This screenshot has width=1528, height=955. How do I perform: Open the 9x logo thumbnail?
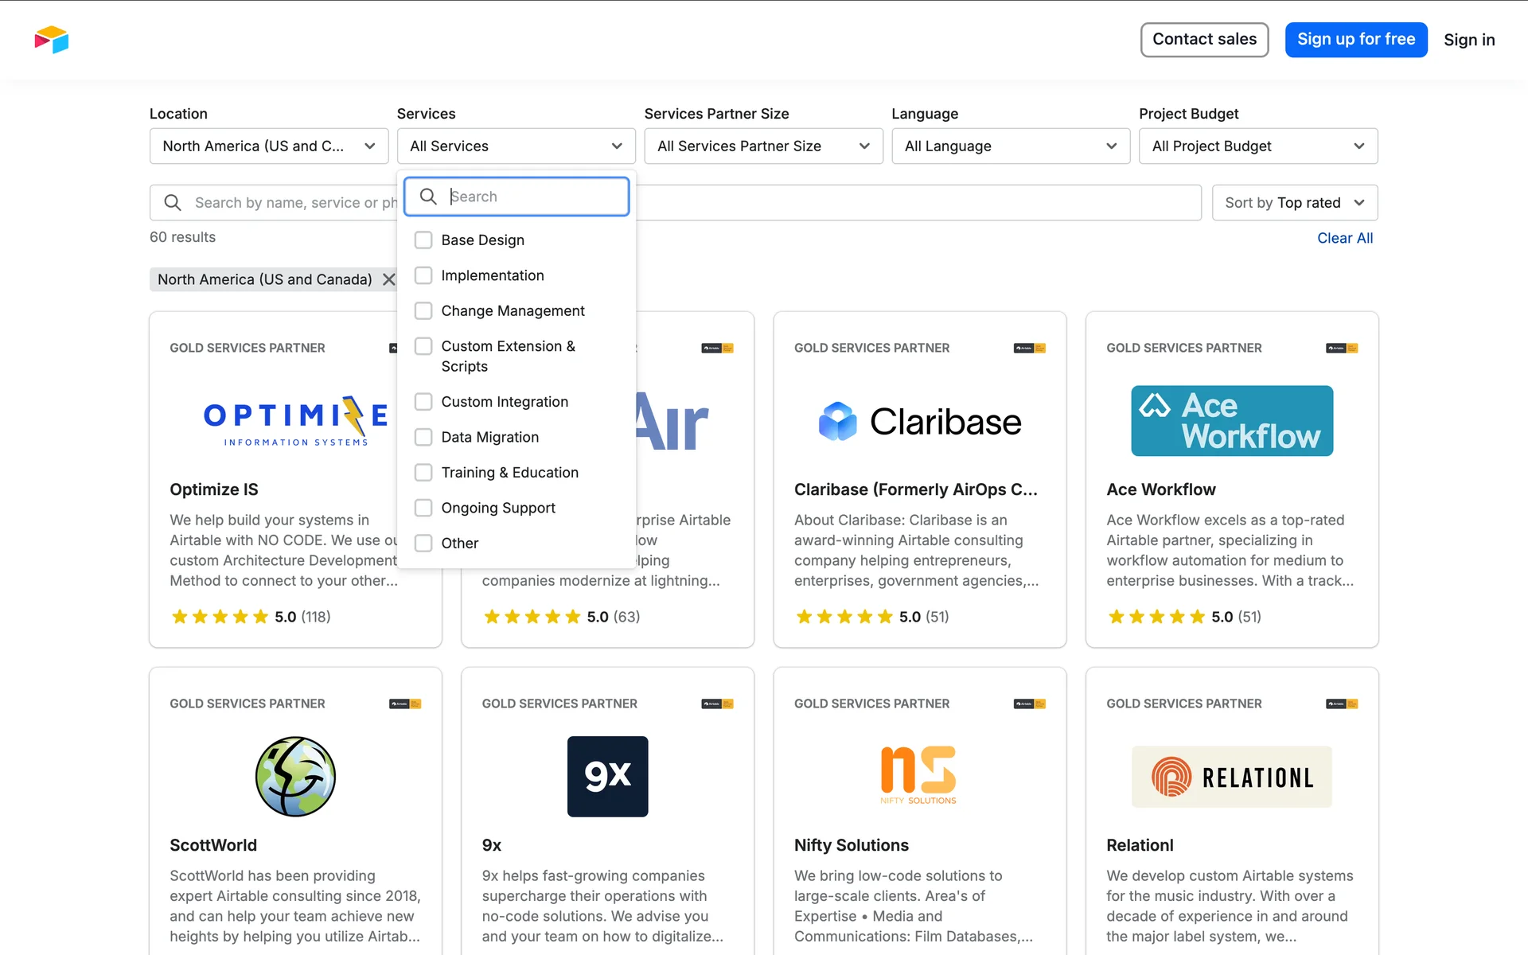pyautogui.click(x=607, y=776)
